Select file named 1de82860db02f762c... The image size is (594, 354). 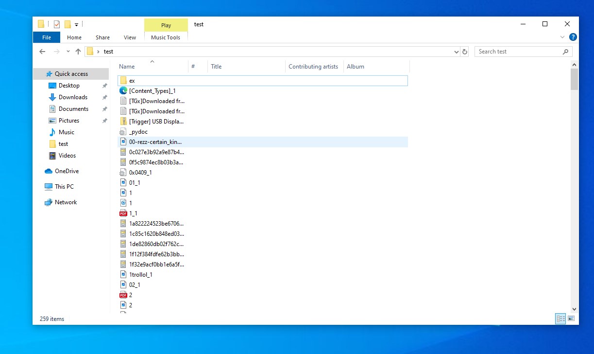click(156, 244)
